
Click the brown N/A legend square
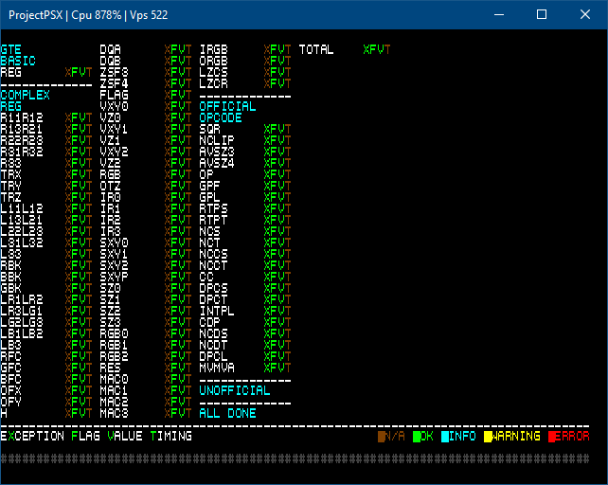pos(382,436)
